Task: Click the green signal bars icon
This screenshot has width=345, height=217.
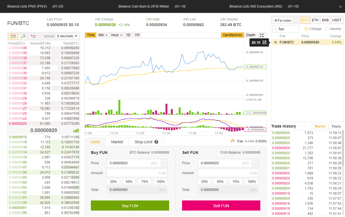Action: pyautogui.click(x=76, y=131)
